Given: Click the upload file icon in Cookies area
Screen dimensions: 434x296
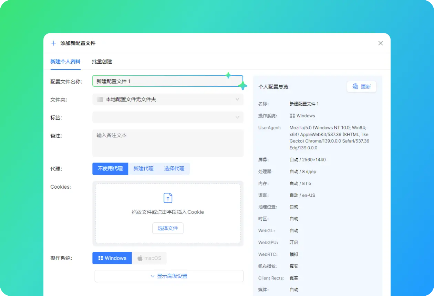Looking at the screenshot, I should (168, 198).
